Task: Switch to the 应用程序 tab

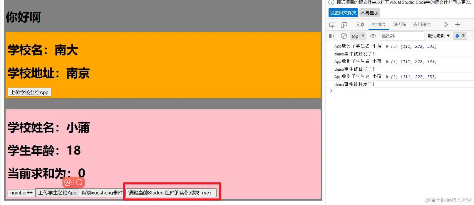Action: click(422, 25)
